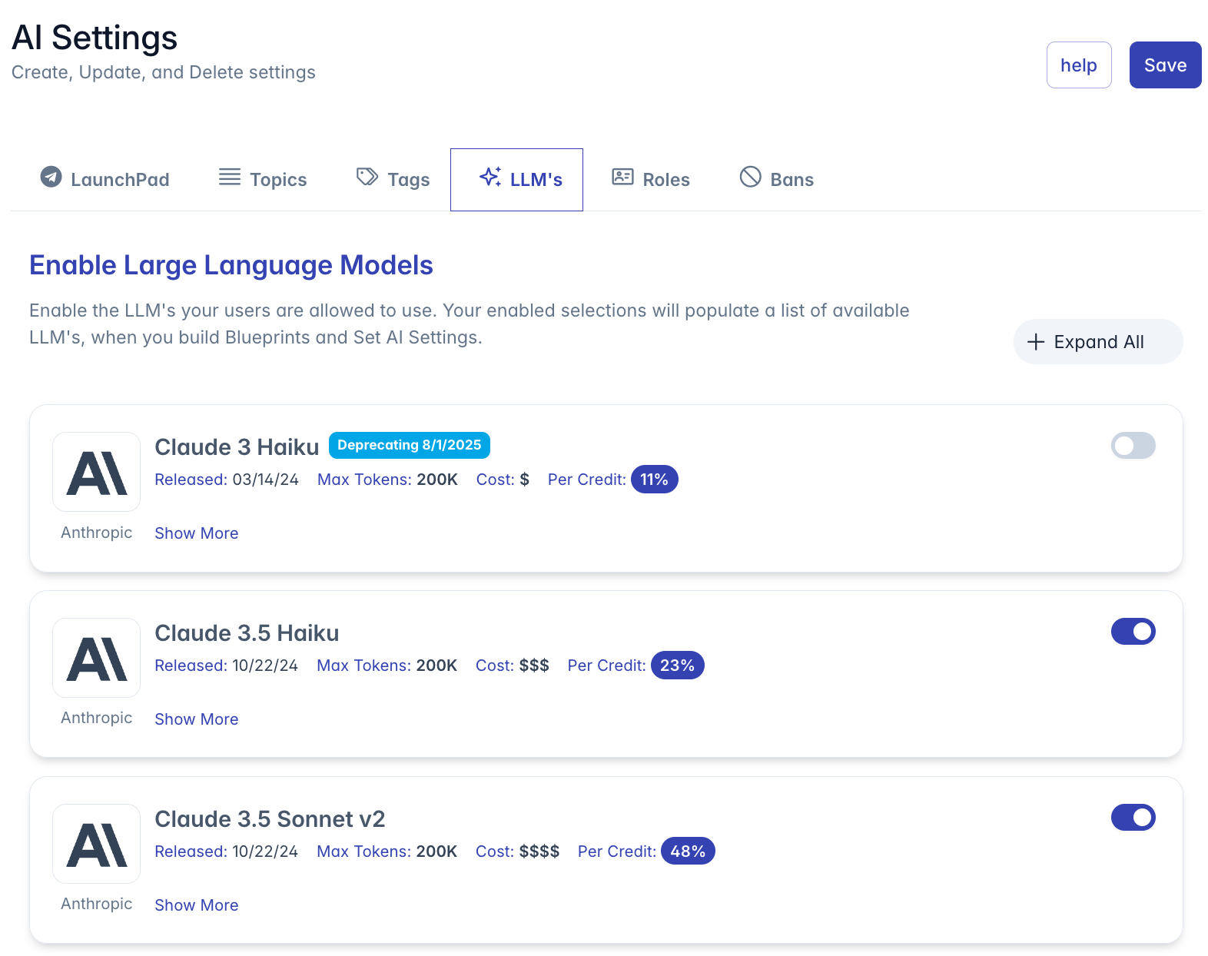This screenshot has width=1208, height=956.
Task: Disable the Claude 3.5 Haiku toggle
Action: point(1133,632)
